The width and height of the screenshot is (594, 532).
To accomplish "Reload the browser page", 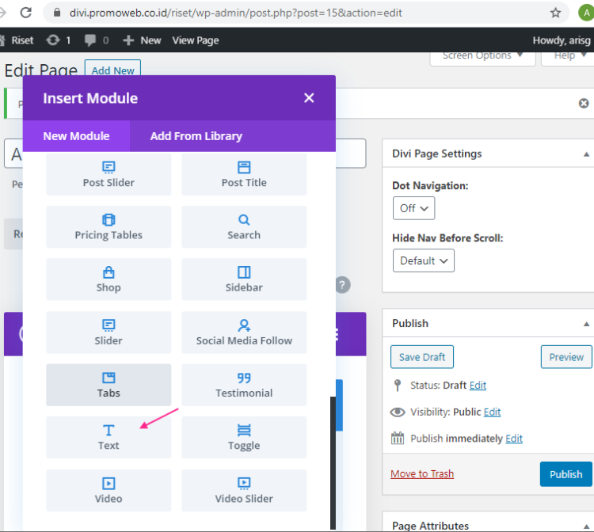I will (x=25, y=13).
